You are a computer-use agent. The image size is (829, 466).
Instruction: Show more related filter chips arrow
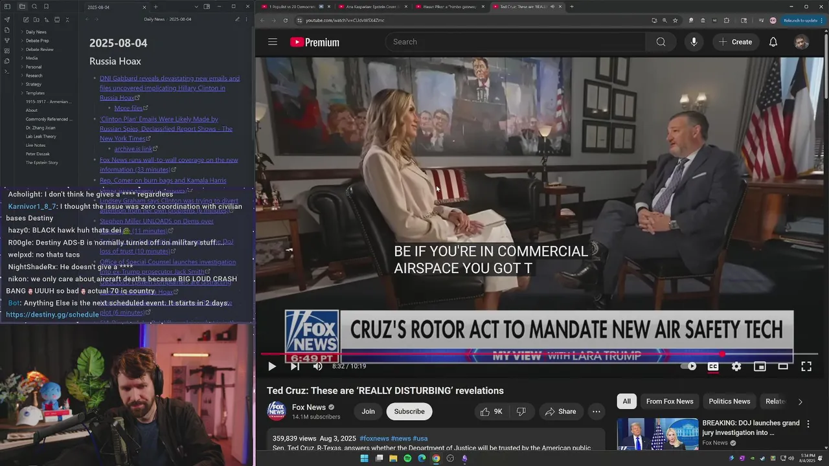point(800,401)
